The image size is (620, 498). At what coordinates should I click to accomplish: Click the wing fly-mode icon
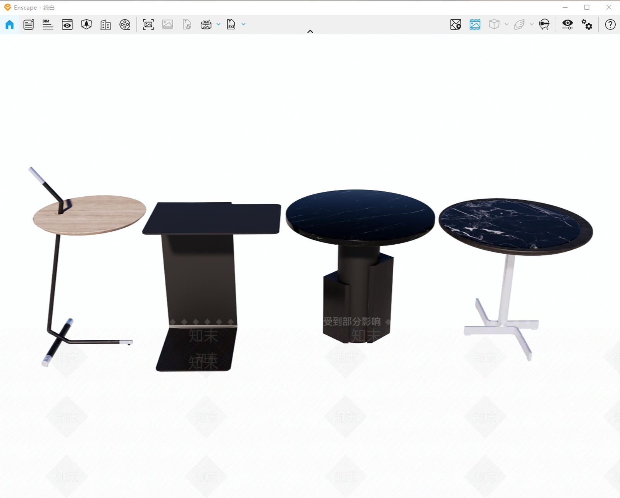click(x=519, y=24)
